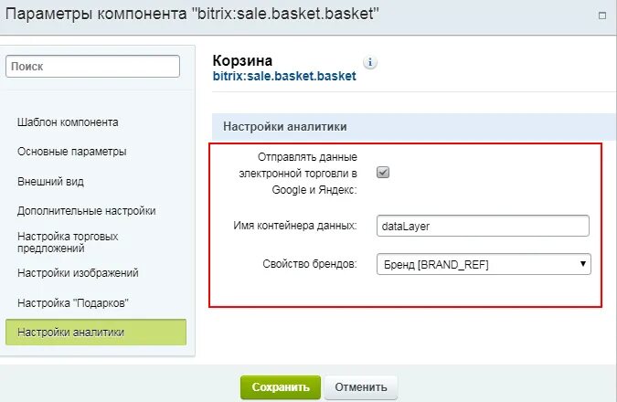Image resolution: width=617 pixels, height=402 pixels.
Task: Click the Корзина component heading
Action: coord(242,61)
